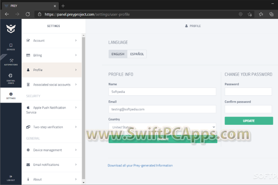This screenshot has width=278, height=185.
Task: Click UPDATE button under Profile Info
Action: [163, 139]
